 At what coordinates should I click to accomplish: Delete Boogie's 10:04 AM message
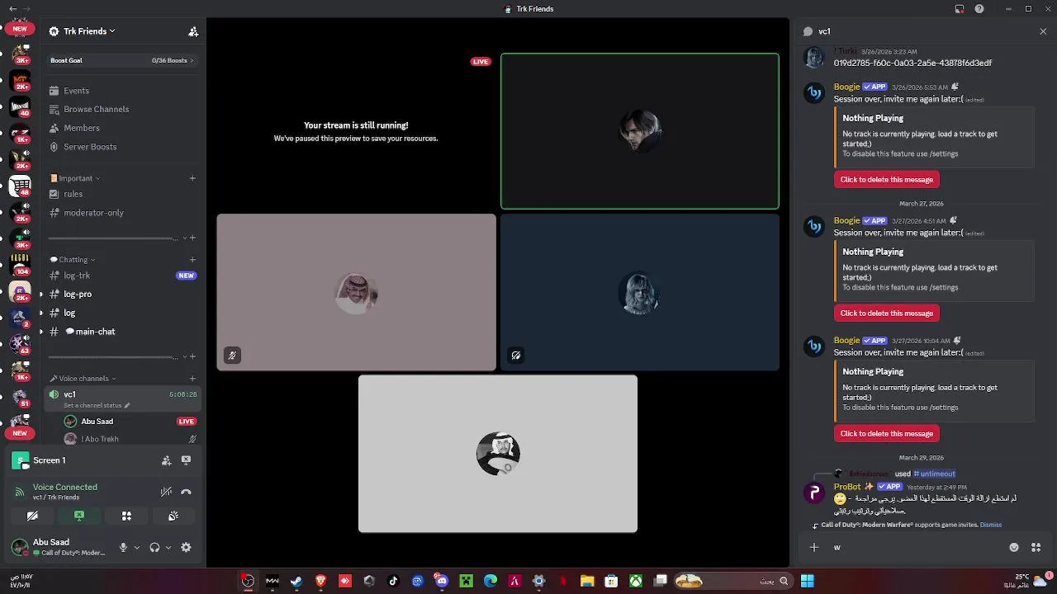tap(886, 434)
